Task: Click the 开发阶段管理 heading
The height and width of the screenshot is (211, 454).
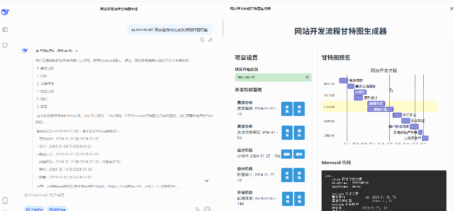Action: [248, 90]
